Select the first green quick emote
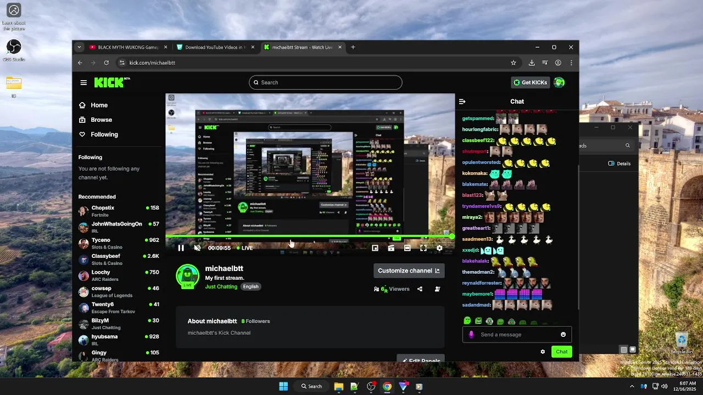 pyautogui.click(x=467, y=321)
